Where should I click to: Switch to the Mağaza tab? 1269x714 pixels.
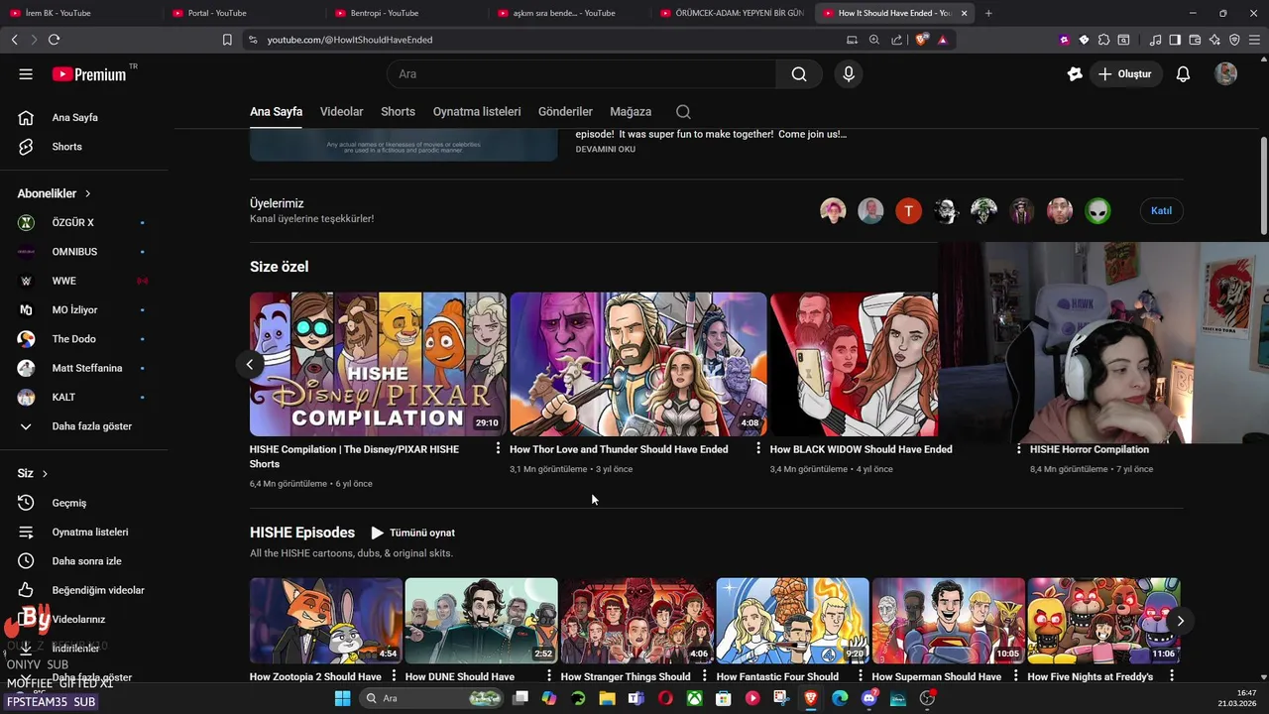[x=631, y=112]
